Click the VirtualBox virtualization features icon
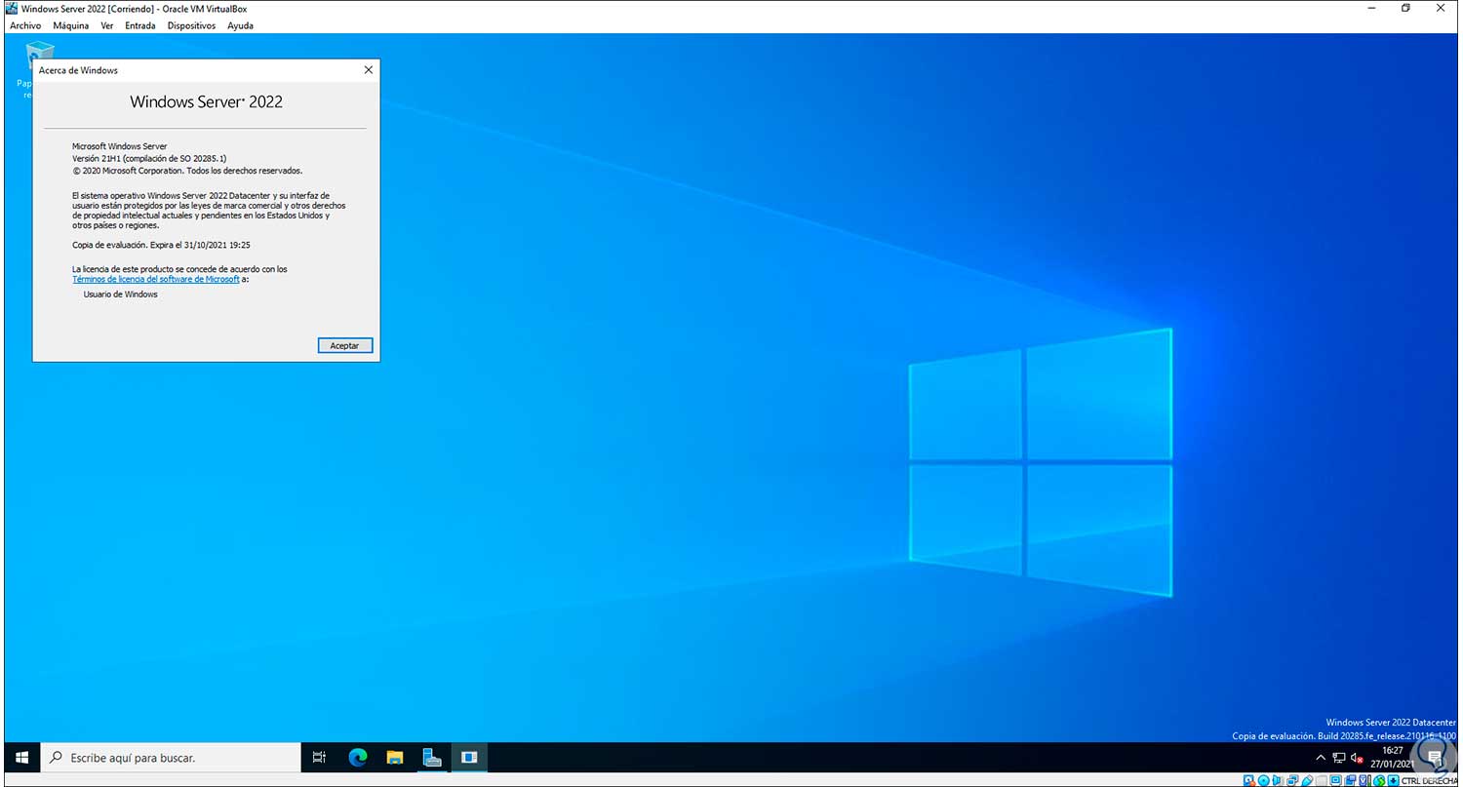Image resolution: width=1463 pixels, height=787 pixels. point(1364,779)
